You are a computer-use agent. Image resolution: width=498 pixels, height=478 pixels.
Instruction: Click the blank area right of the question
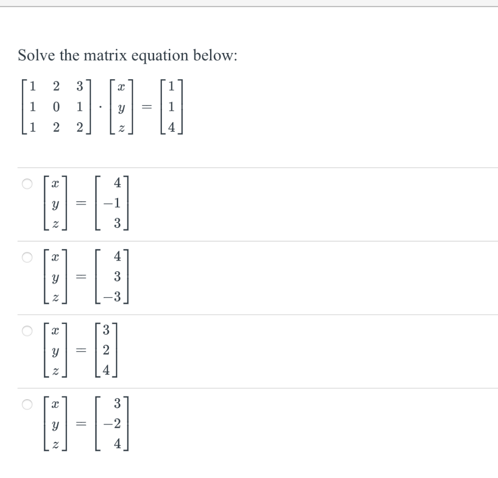coord(340,55)
